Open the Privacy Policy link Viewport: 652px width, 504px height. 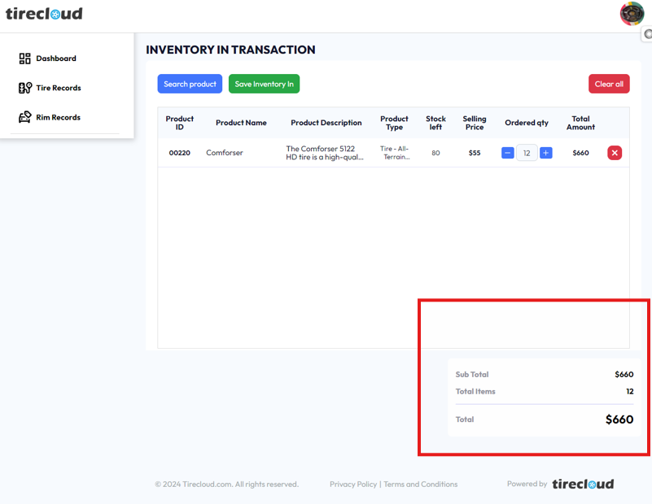pos(353,484)
